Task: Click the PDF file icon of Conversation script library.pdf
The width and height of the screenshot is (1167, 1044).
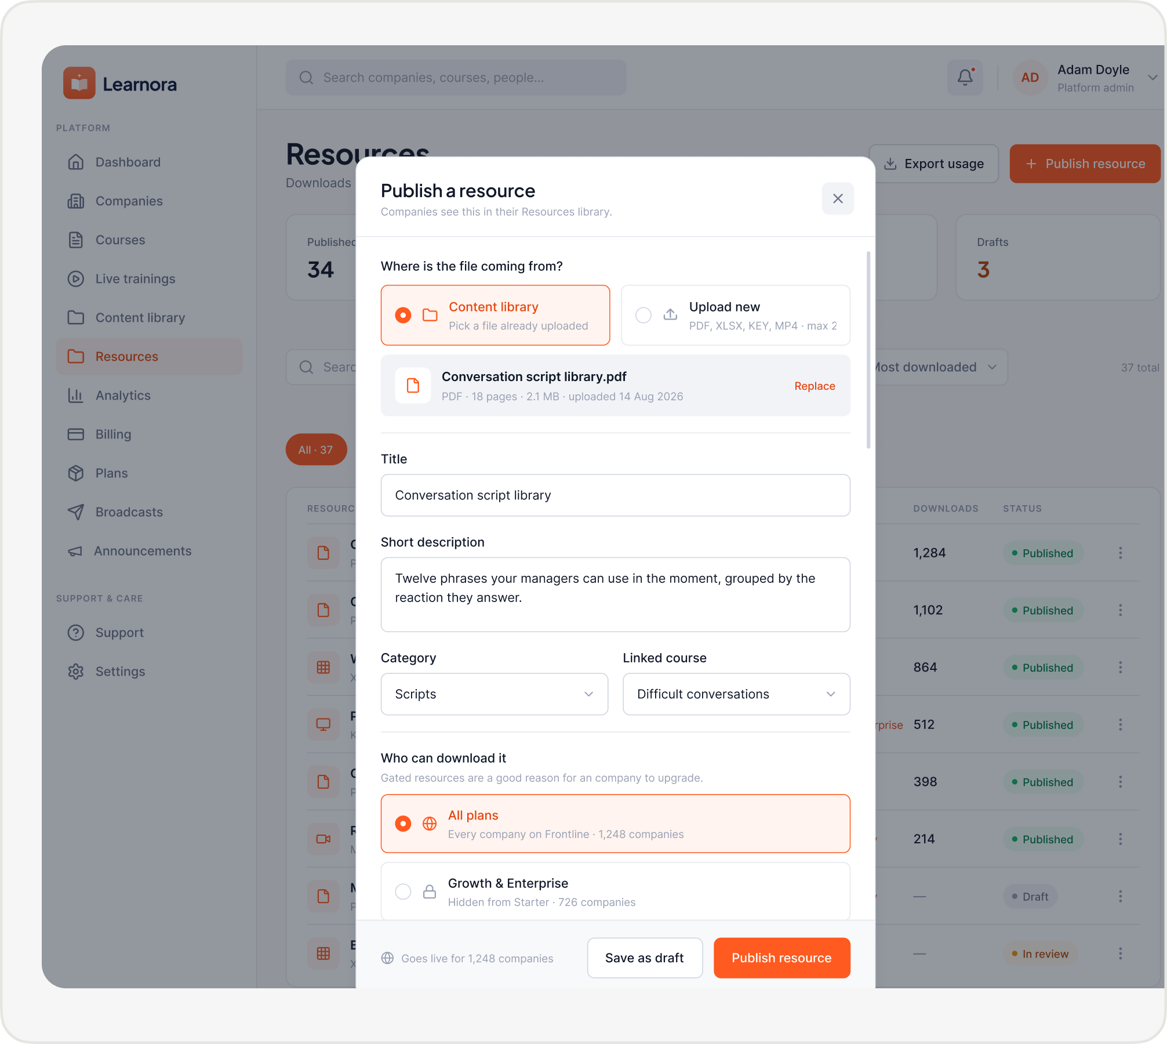Action: click(413, 385)
